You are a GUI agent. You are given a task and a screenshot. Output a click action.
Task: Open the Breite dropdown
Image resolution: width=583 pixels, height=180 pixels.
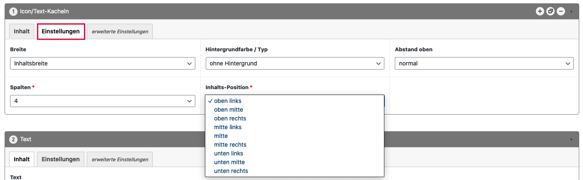tap(102, 63)
